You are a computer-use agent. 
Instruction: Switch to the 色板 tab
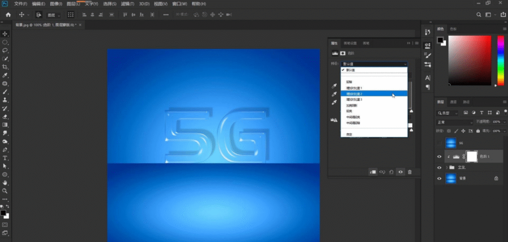(x=452, y=29)
